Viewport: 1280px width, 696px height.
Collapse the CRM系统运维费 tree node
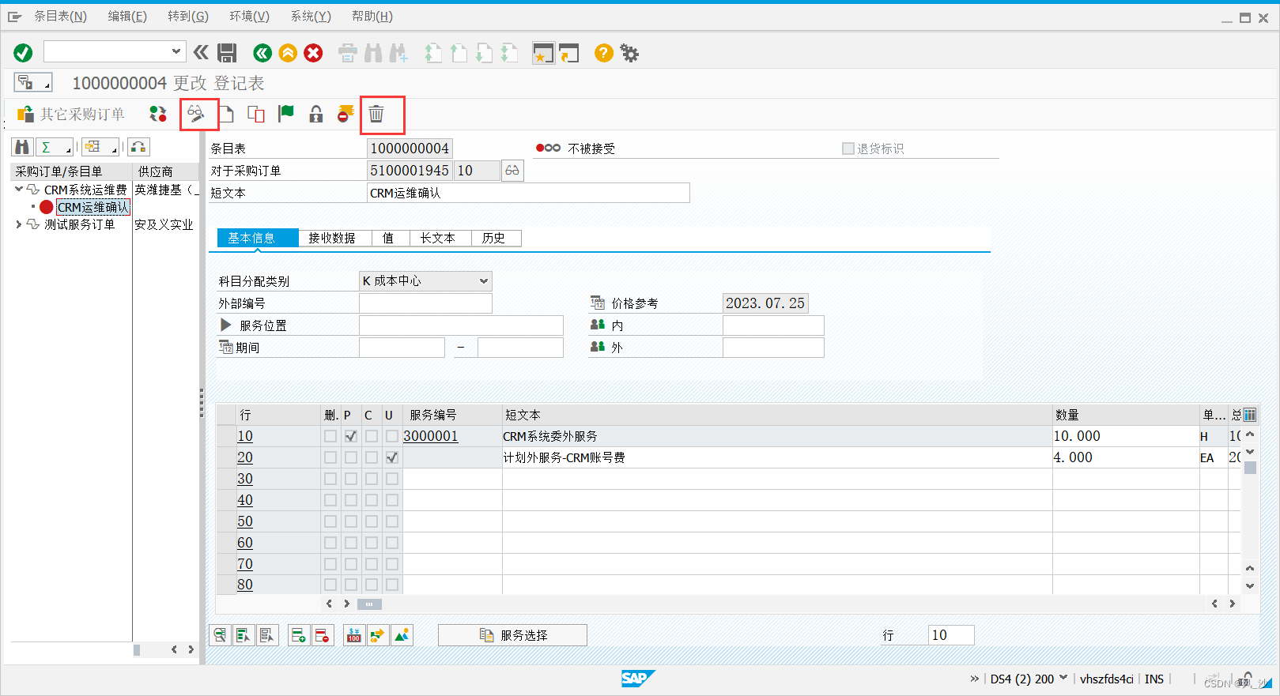(x=18, y=190)
